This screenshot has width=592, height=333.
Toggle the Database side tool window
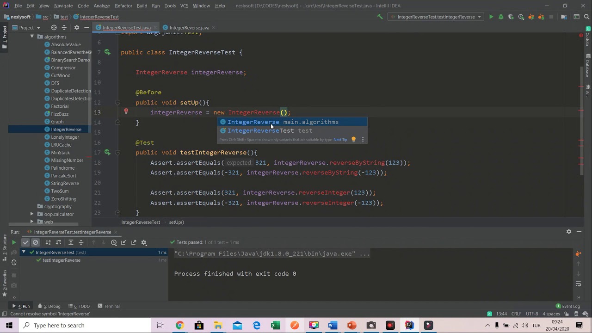[x=588, y=65]
